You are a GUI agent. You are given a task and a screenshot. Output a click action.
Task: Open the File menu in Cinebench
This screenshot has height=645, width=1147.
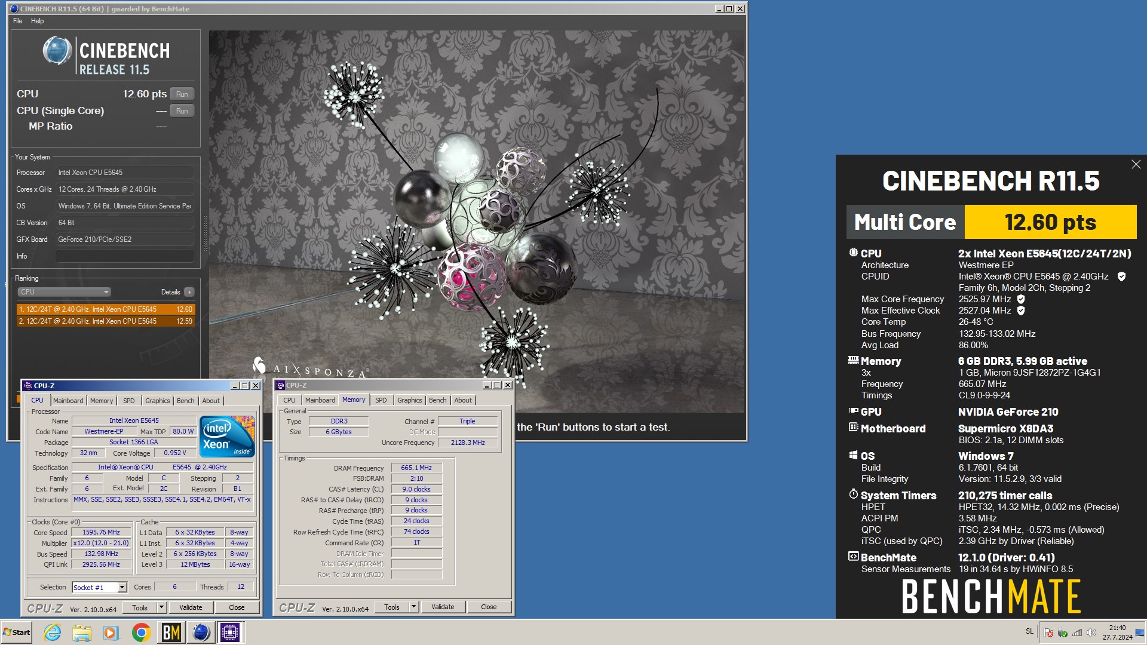coord(18,21)
